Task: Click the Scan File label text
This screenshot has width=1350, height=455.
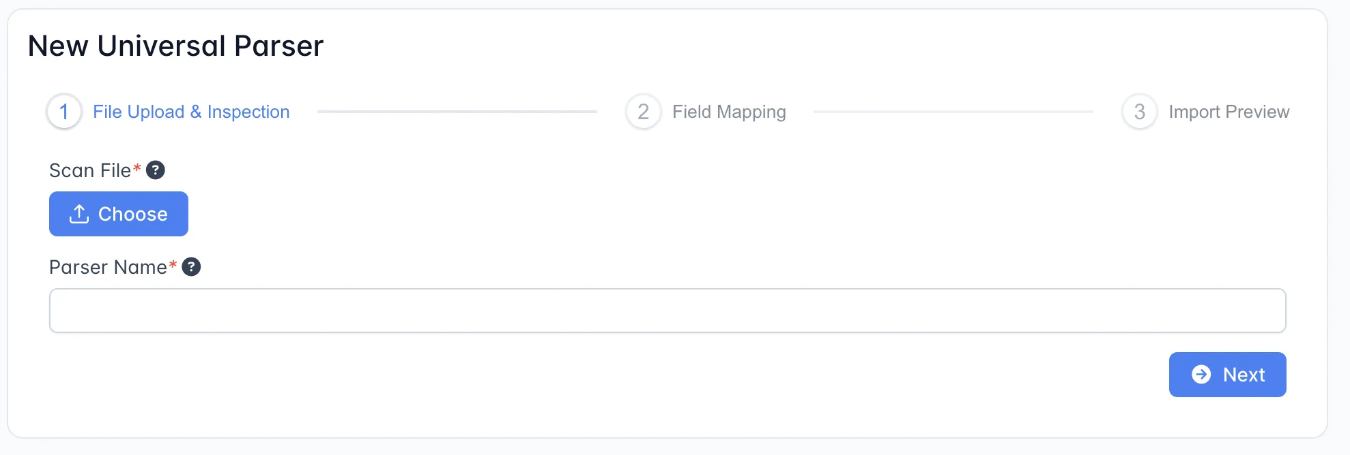Action: (89, 170)
